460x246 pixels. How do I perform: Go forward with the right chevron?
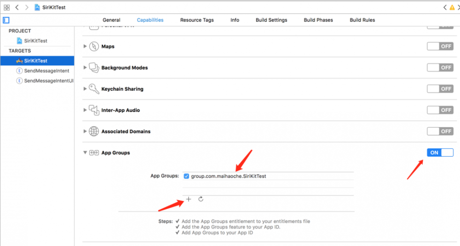27,7
